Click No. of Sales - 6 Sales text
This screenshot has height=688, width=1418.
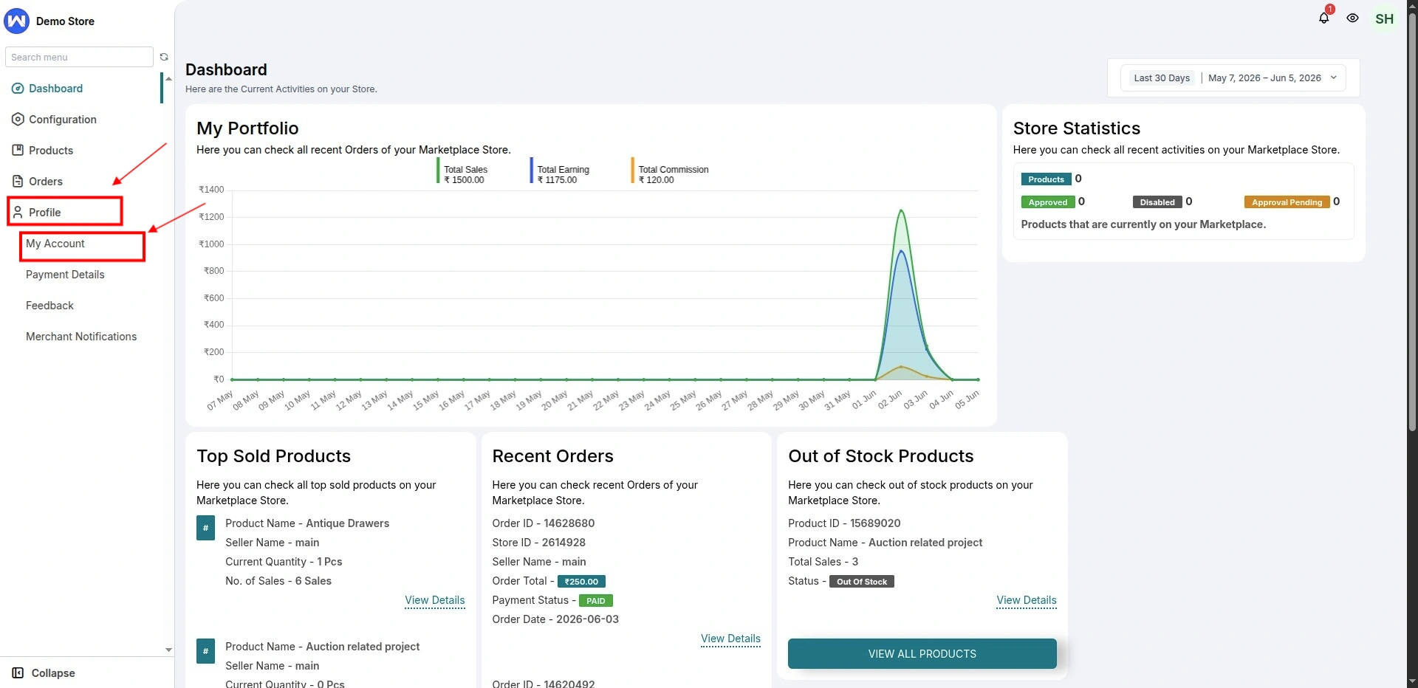click(278, 581)
